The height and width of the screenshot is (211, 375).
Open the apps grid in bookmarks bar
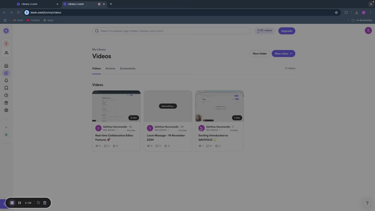[5, 20]
